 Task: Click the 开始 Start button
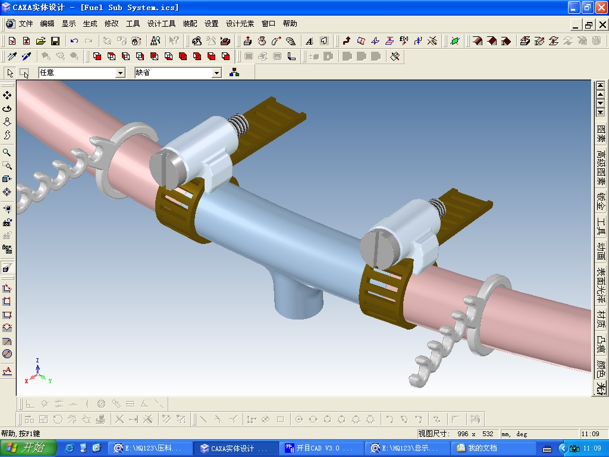[28, 448]
